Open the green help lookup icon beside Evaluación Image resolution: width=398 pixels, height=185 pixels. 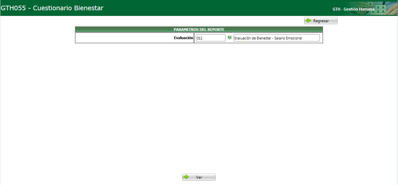pyautogui.click(x=230, y=37)
